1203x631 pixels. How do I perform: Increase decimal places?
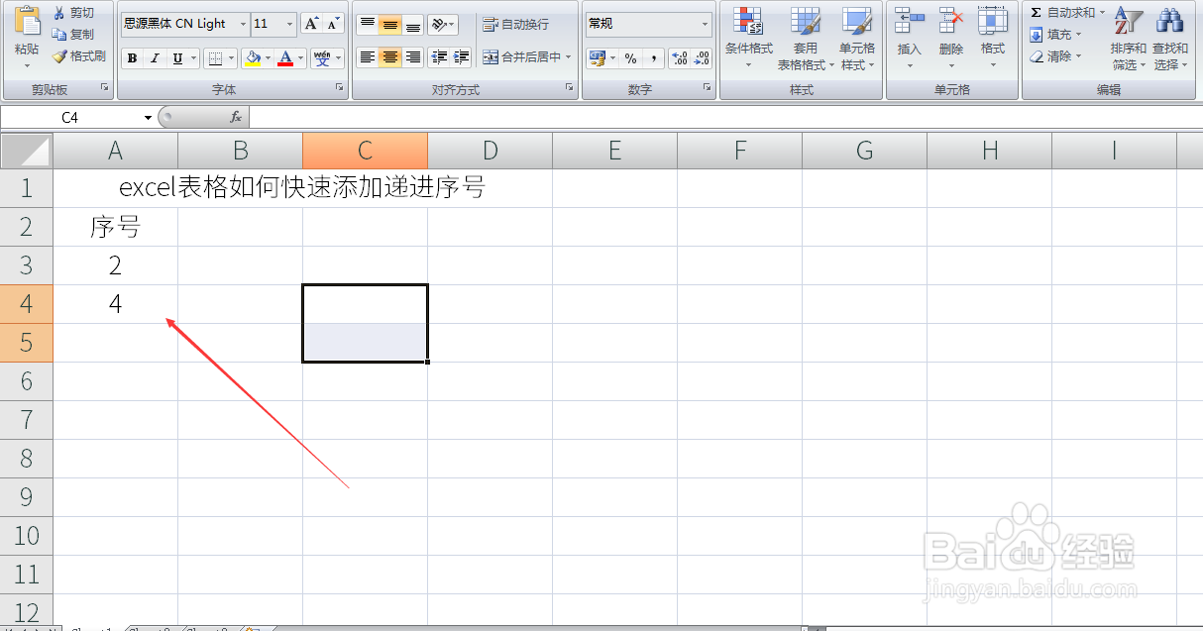[680, 58]
